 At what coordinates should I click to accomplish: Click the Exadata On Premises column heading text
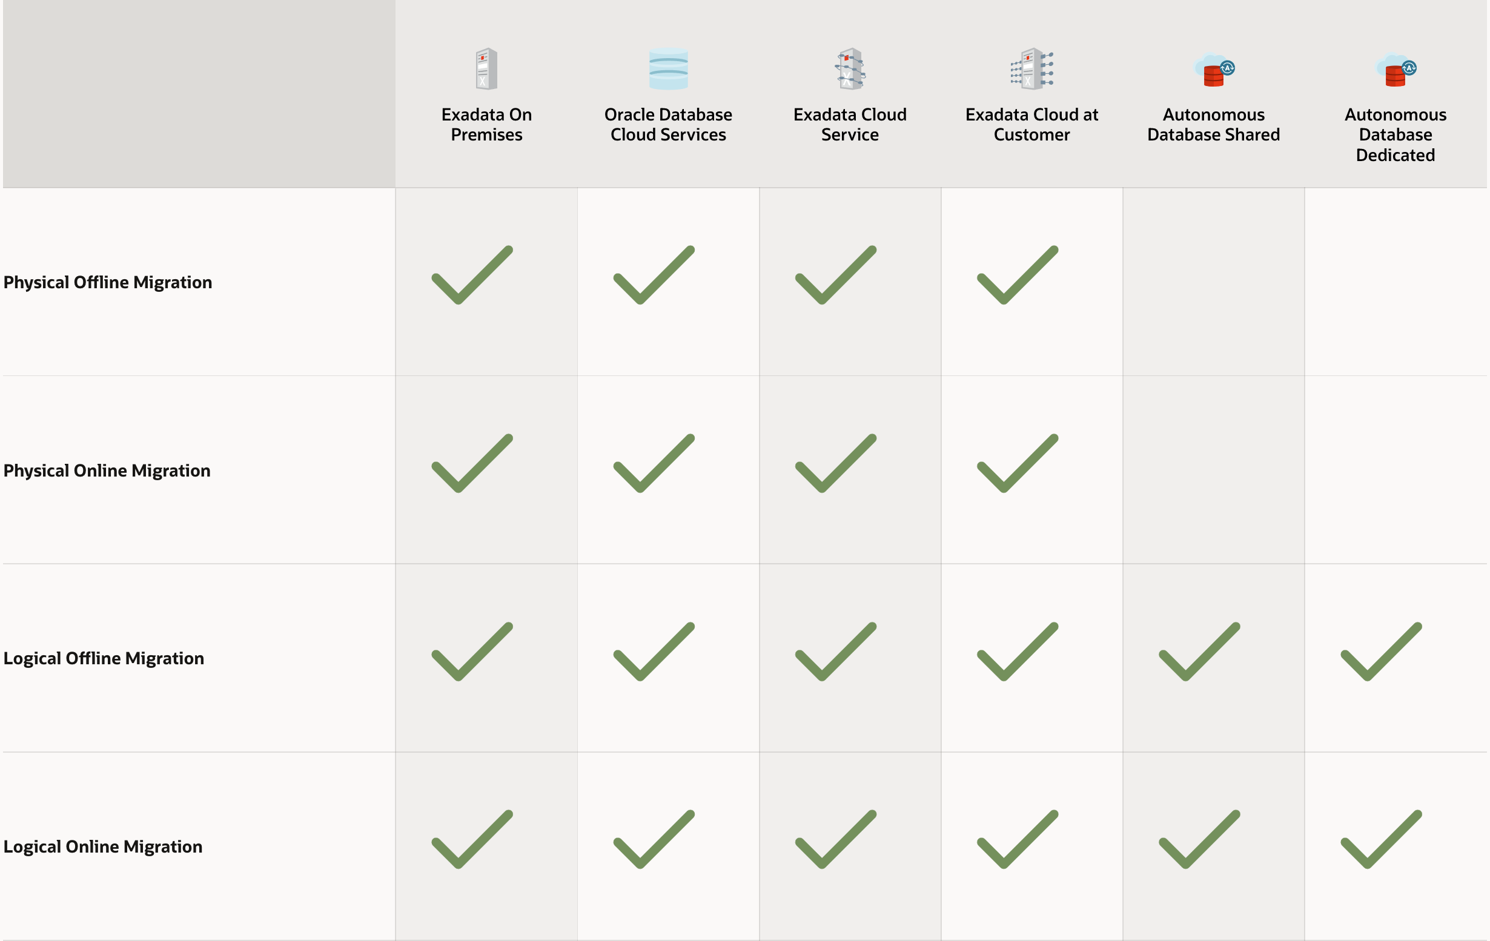click(486, 124)
